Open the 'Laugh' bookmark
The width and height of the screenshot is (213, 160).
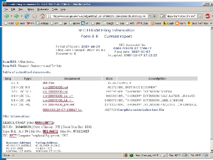168,23
